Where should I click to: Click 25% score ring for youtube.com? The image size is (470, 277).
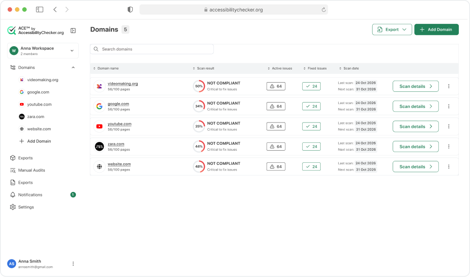click(199, 126)
